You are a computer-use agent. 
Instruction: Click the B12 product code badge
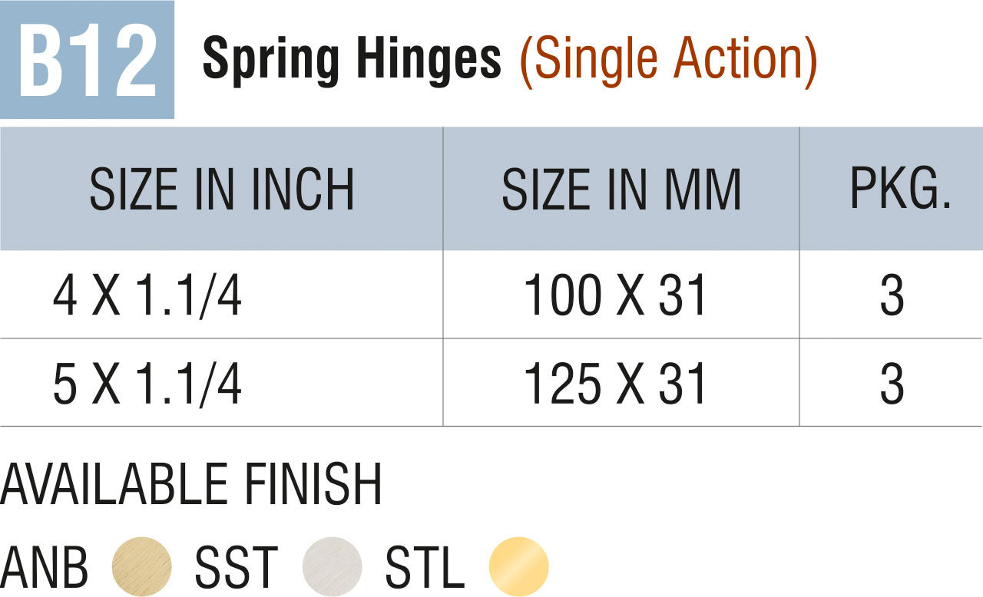[87, 61]
